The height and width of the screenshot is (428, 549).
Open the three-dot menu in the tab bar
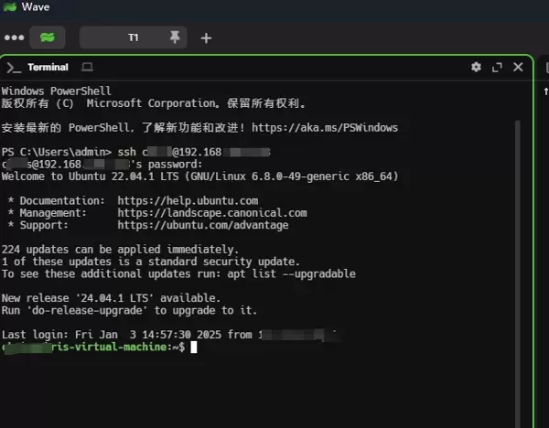[14, 37]
